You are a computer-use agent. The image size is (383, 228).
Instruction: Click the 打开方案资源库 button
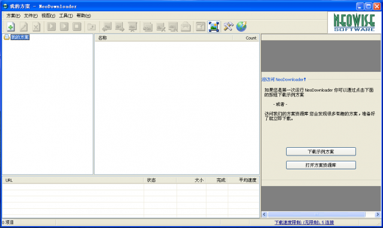coord(321,165)
